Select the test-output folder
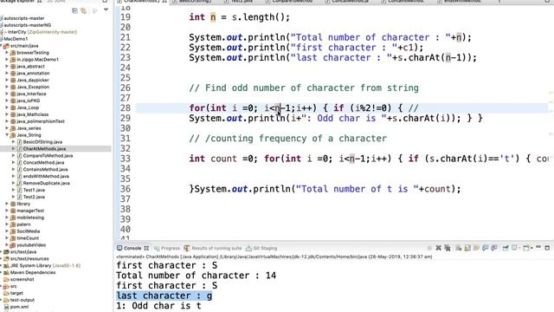The width and height of the screenshot is (554, 312). coord(23,300)
